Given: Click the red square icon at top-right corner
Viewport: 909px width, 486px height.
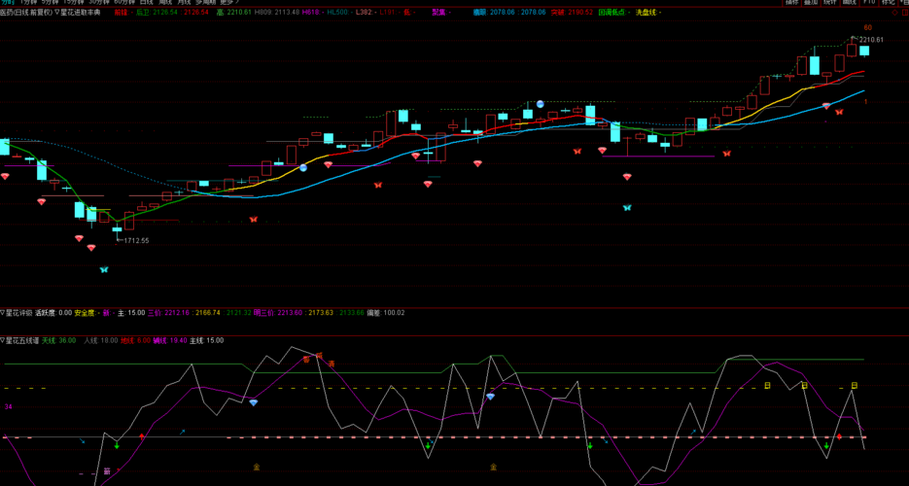Looking at the screenshot, I should 904,12.
